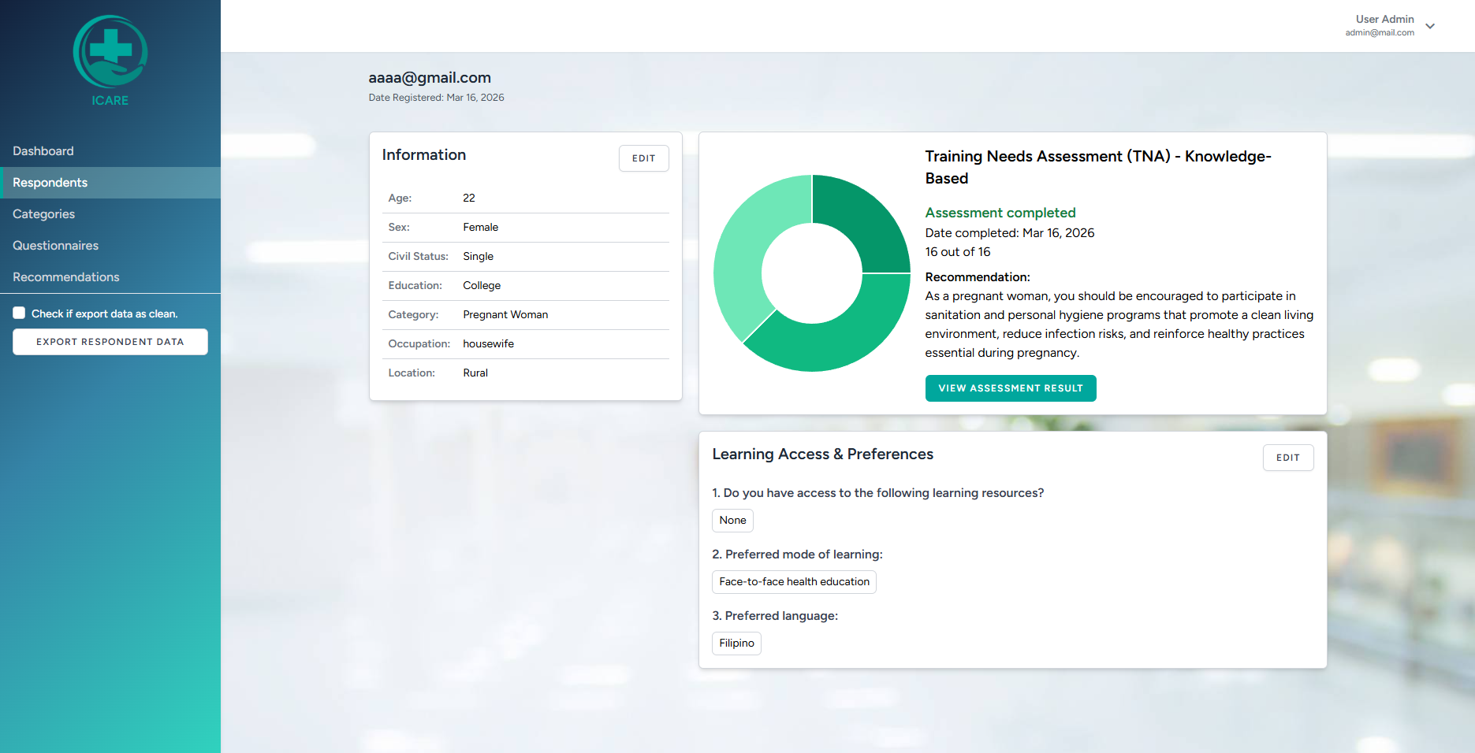Select the None learning resource tag
Viewport: 1475px width, 753px height.
click(732, 520)
